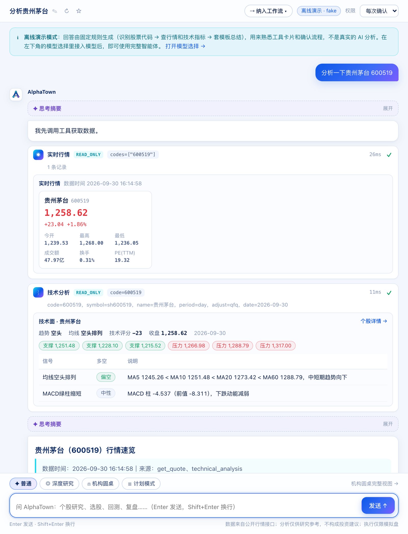Click PE(TTM) value 19.32
408x534 pixels.
(122, 260)
